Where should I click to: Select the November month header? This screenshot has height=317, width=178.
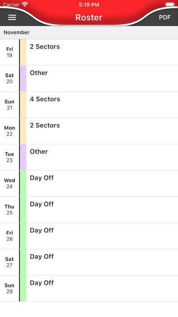(x=89, y=32)
